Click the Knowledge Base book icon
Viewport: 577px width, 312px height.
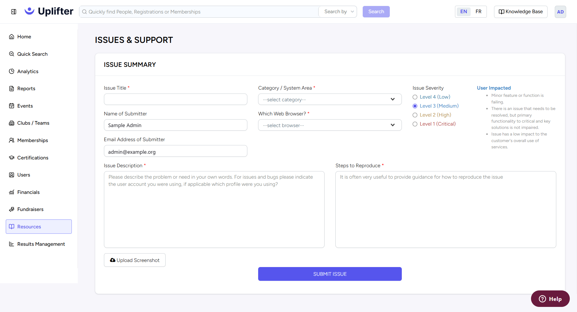point(501,12)
